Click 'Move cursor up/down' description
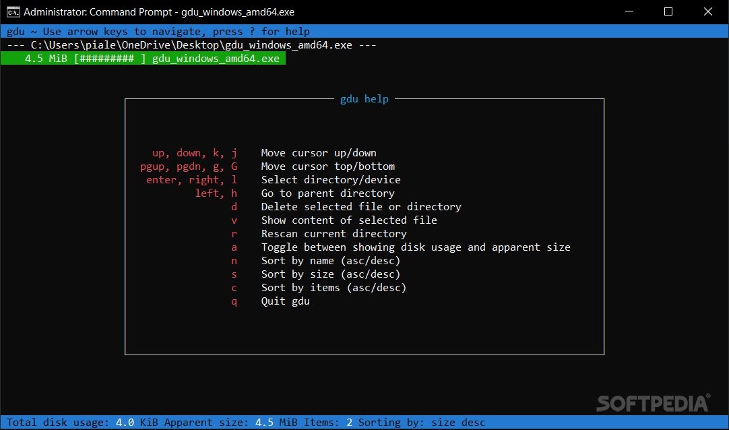The height and width of the screenshot is (430, 729). [319, 153]
